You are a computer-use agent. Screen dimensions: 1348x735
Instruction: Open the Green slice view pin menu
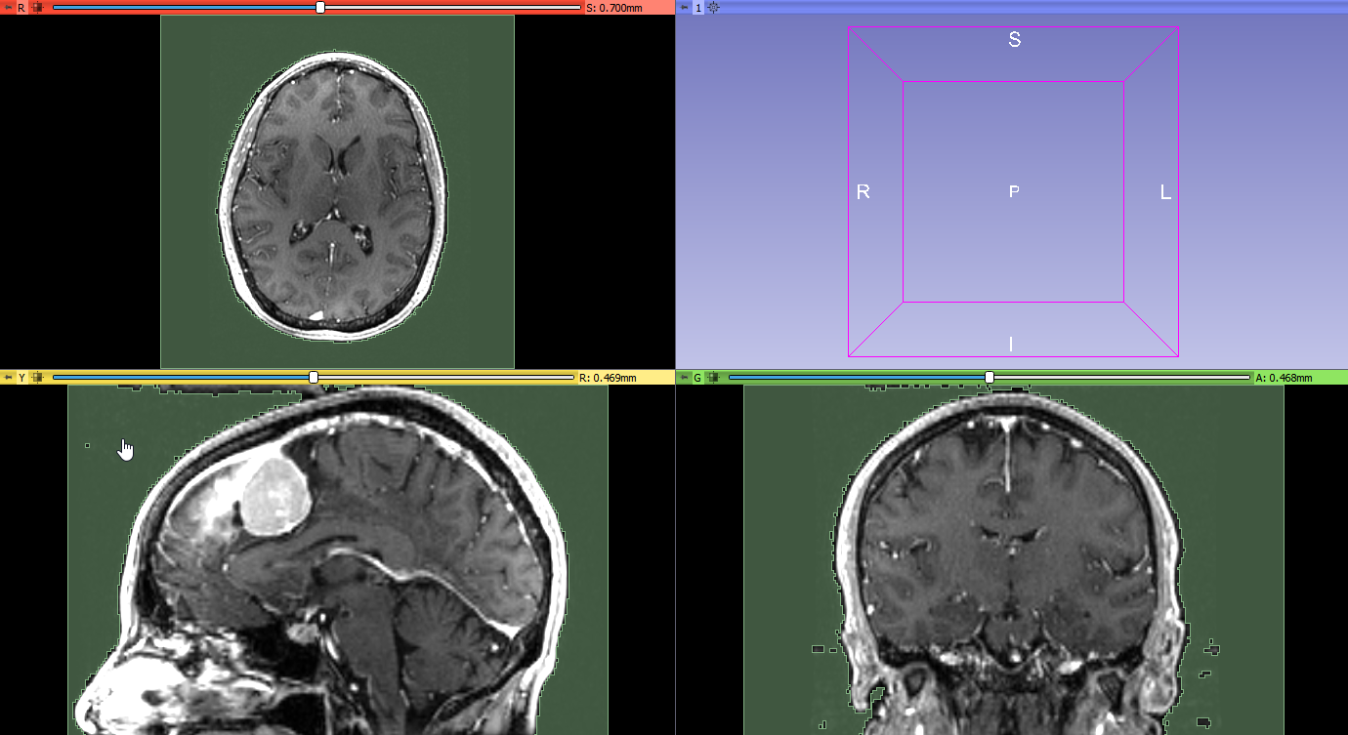tap(684, 377)
